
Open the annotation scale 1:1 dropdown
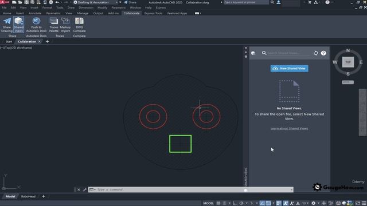[x=305, y=203]
